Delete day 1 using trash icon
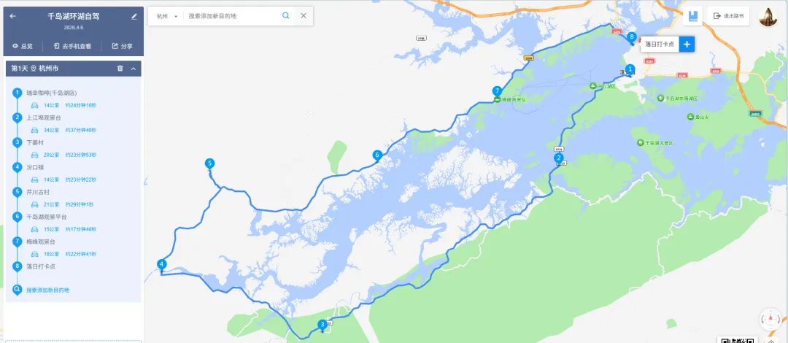Viewport: 788px width, 343px height. (x=120, y=69)
